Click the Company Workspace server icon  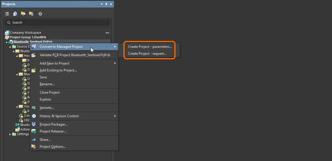click(7, 33)
